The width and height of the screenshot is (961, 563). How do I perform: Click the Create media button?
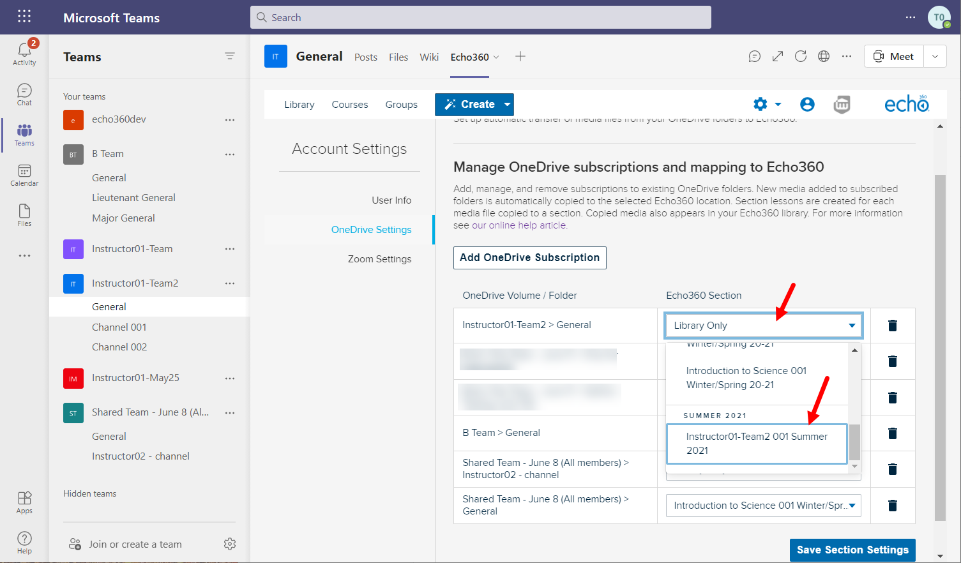469,104
